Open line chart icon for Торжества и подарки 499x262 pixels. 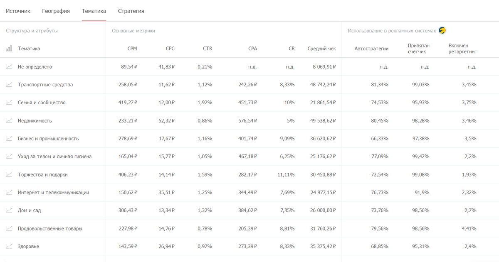tap(9, 175)
